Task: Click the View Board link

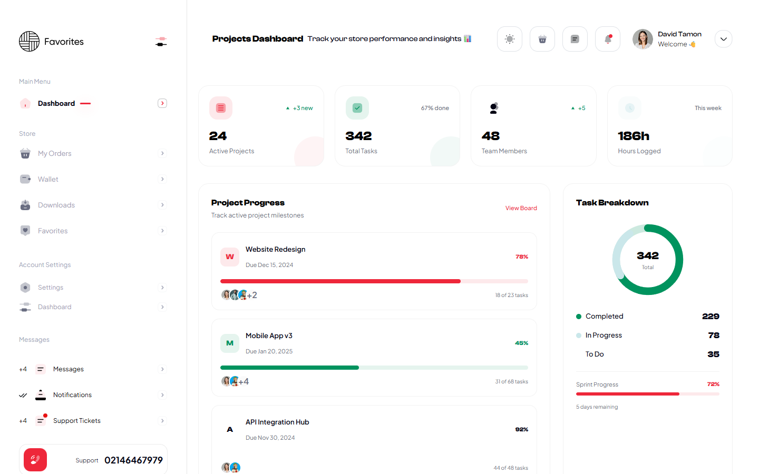Action: pyautogui.click(x=521, y=208)
